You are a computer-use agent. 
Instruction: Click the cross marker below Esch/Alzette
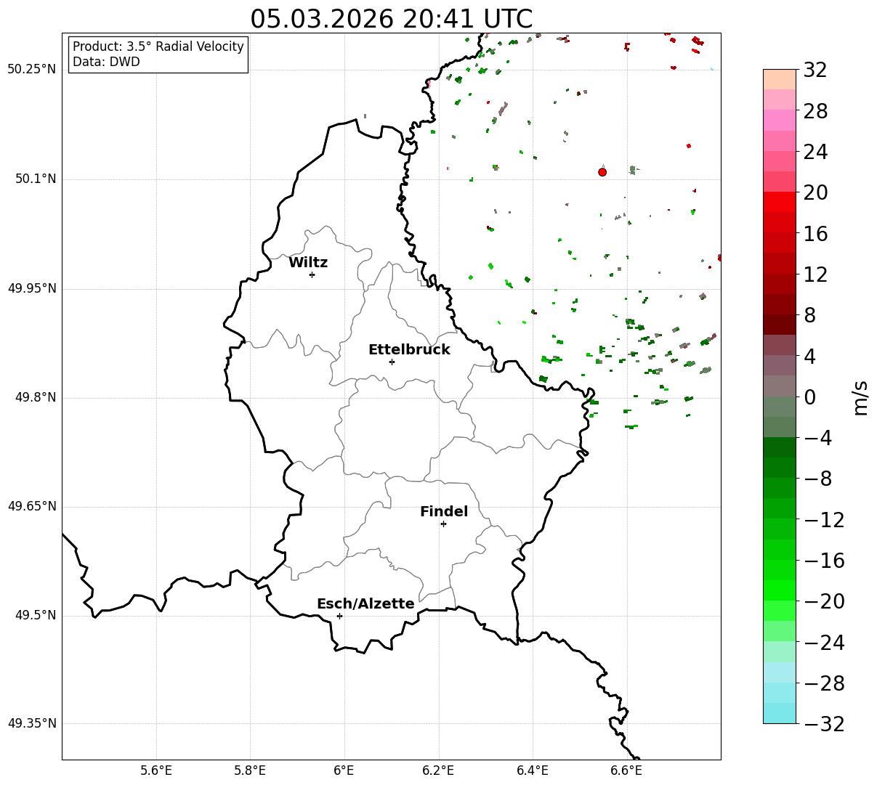(339, 616)
